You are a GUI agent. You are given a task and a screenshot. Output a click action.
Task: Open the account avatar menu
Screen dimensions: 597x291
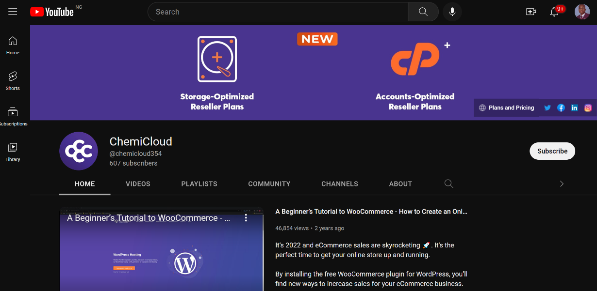click(582, 12)
